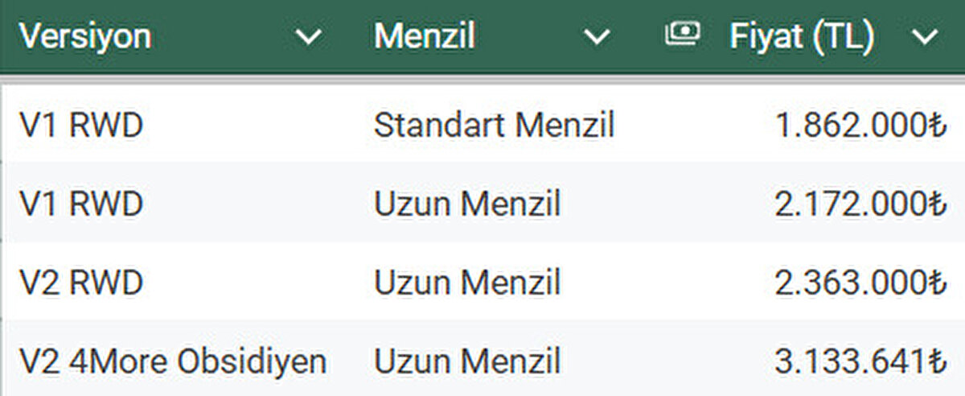This screenshot has height=396, width=965.
Task: Open the Fiyat (TL) column chevron
Action: point(926,37)
